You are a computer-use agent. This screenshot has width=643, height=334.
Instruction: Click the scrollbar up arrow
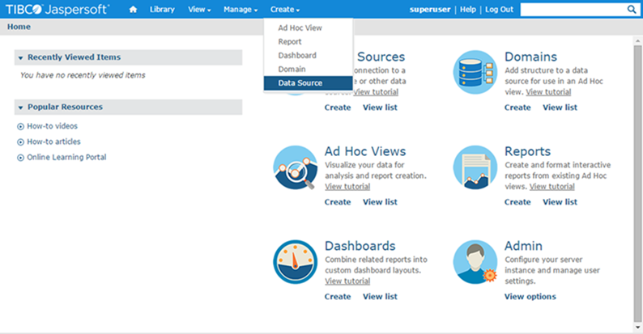637,40
